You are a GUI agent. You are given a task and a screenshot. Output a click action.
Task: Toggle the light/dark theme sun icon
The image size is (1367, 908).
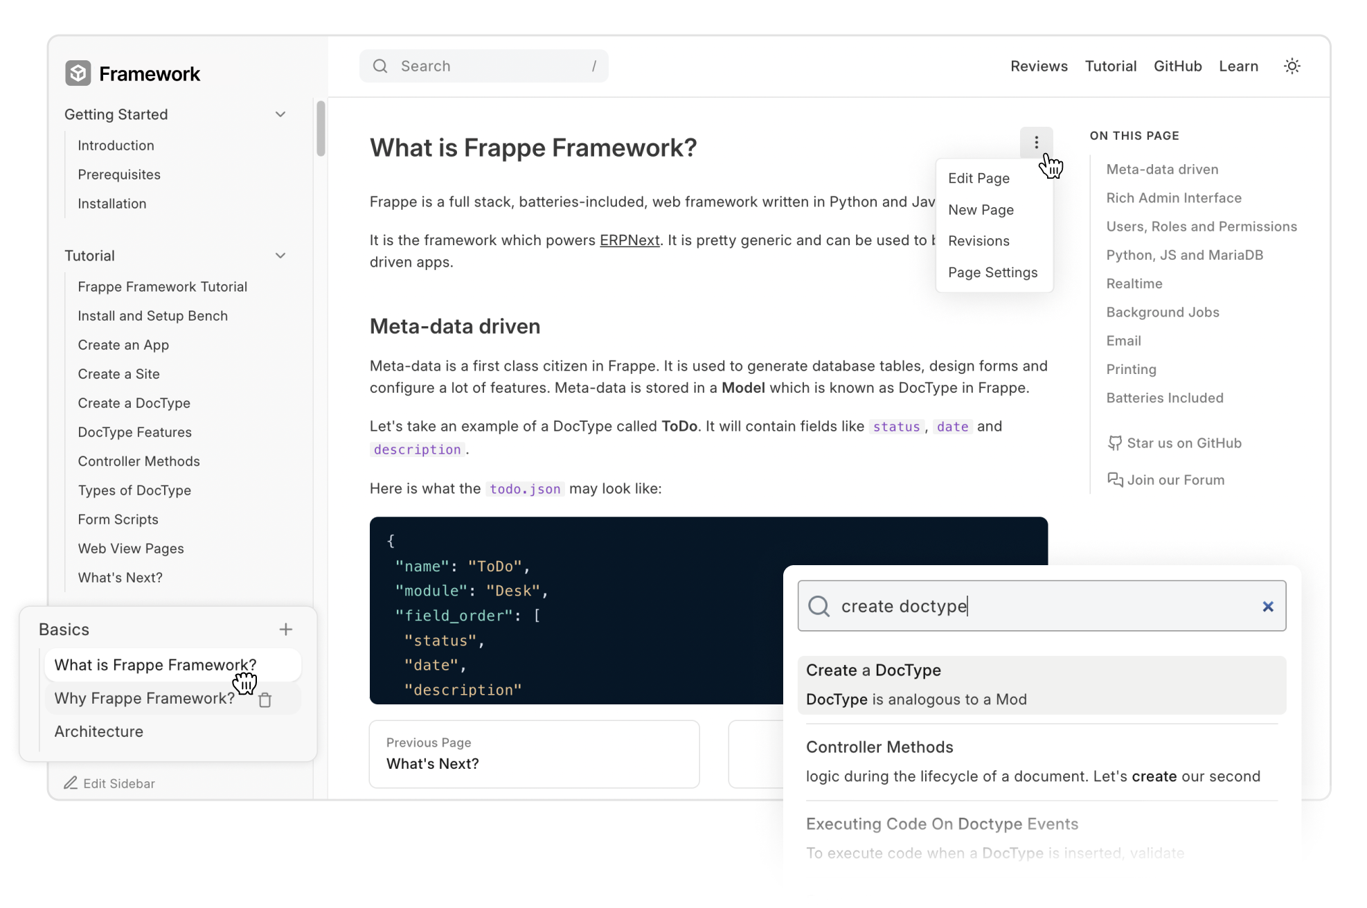[1292, 66]
